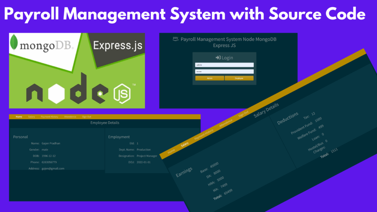Screen dimensions: 377x212
Task: Select the Salary tab on the tilted screen
Action: 184,144
